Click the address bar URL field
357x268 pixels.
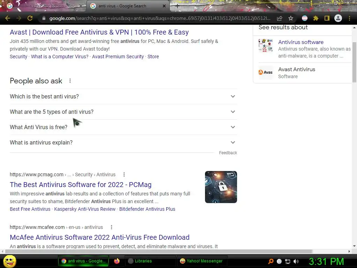tap(160, 18)
